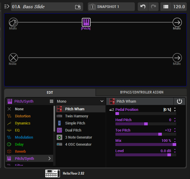190x179 pixels.
Task: Click the 4 OSC Generator icon
Action: point(60,144)
